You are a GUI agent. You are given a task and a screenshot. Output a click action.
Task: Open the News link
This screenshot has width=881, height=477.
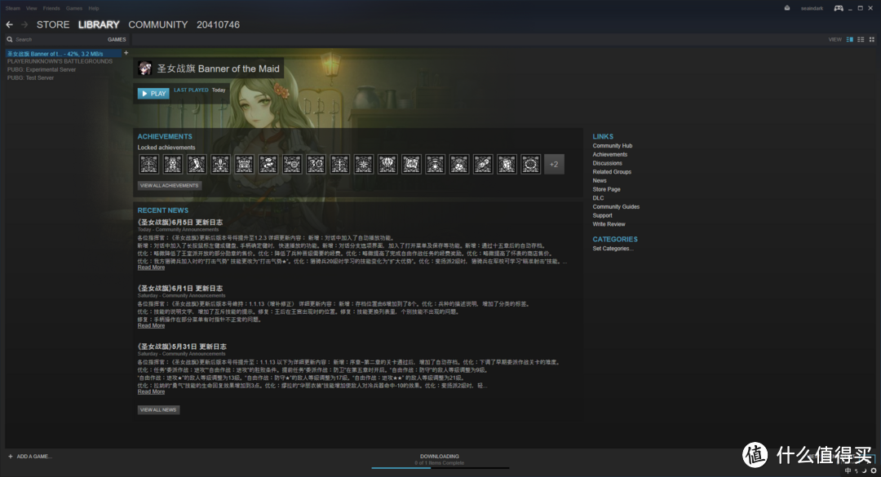click(600, 180)
